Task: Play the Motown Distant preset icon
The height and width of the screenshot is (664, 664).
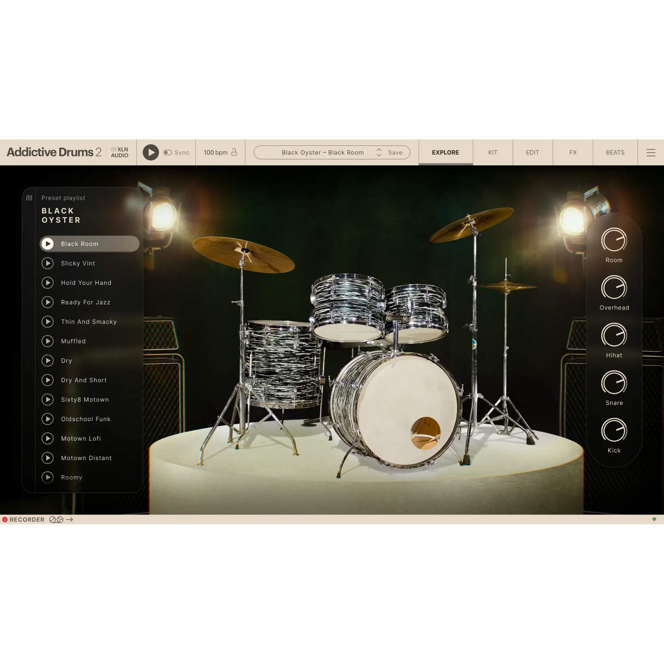Action: pos(48,458)
